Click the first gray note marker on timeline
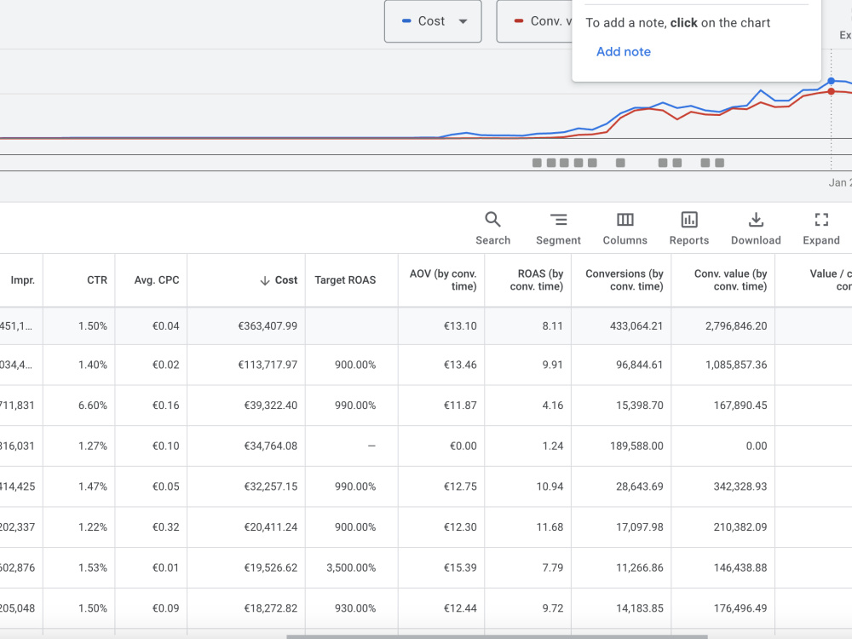The image size is (852, 639). click(537, 163)
